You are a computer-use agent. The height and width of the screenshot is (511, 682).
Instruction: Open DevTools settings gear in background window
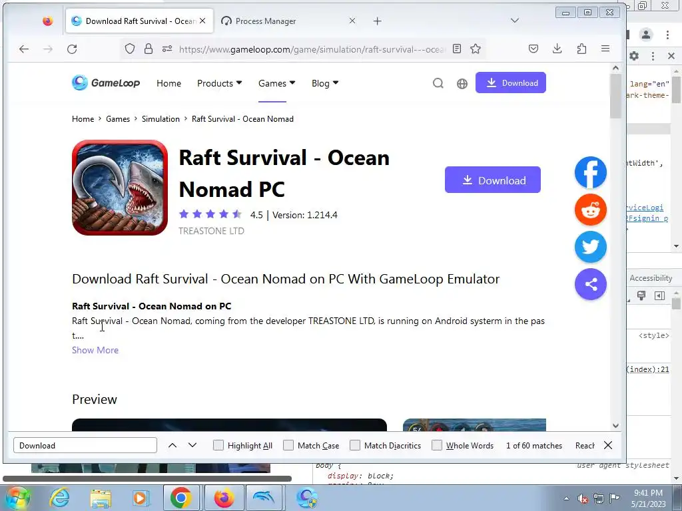coord(635,56)
